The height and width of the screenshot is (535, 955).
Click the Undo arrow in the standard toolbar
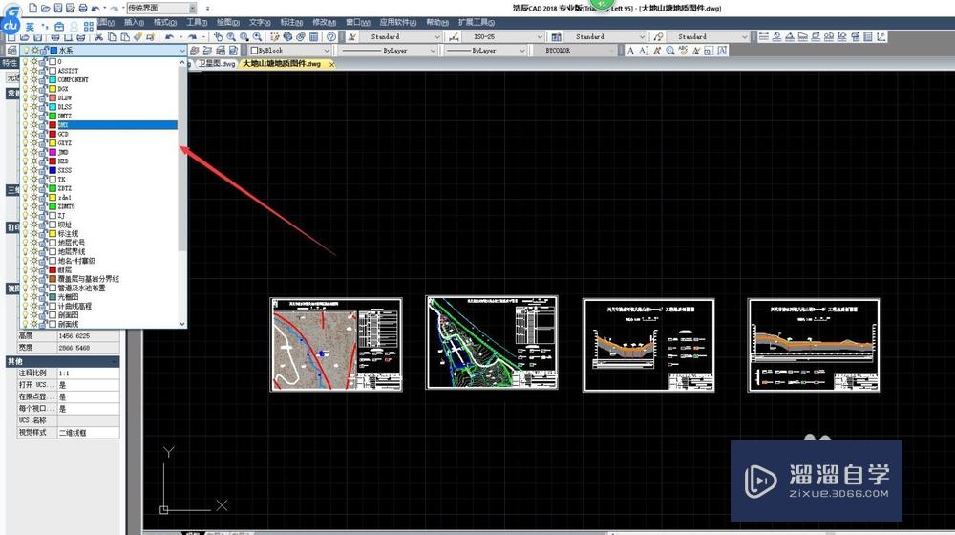[169, 37]
